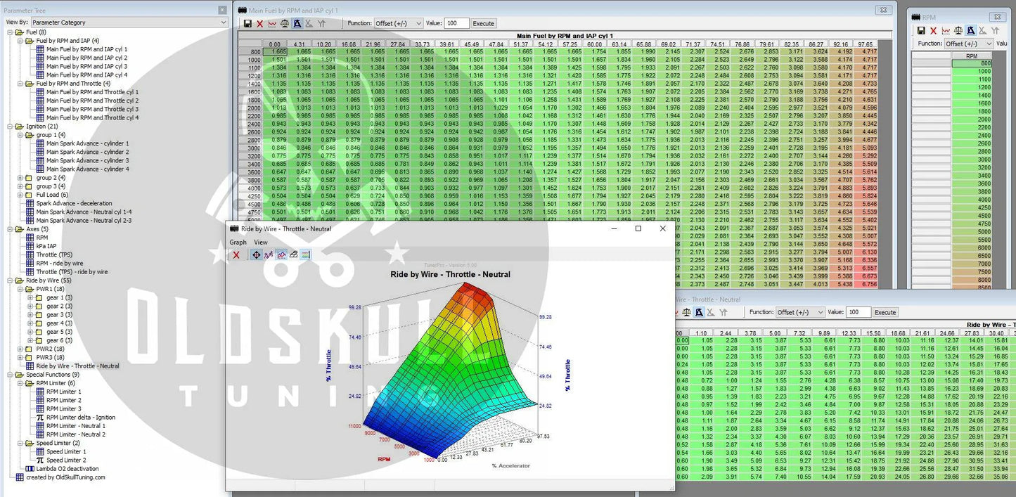This screenshot has height=497, width=1016.
Task: Click Execute button in Ride by Wire table
Action: (x=885, y=312)
